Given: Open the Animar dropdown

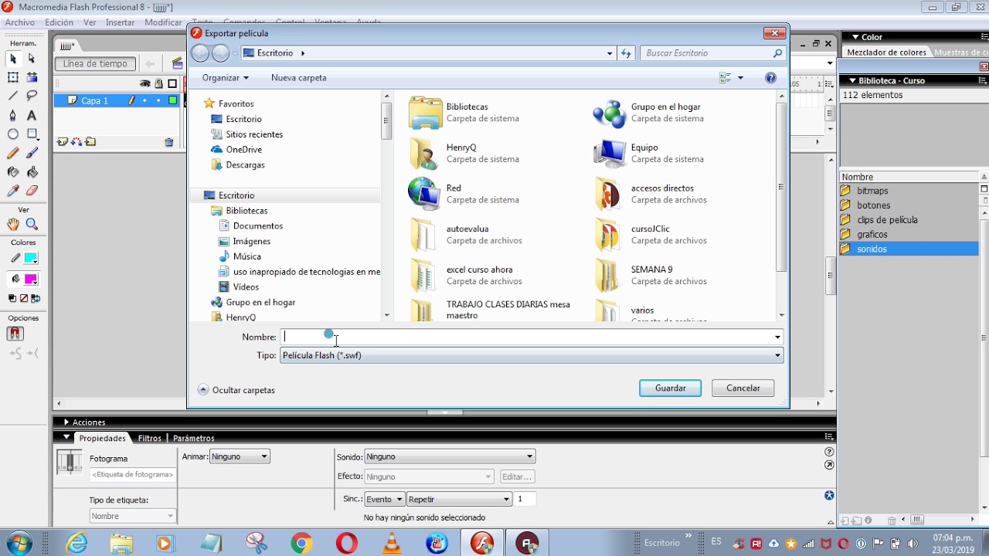Looking at the screenshot, I should tap(240, 456).
